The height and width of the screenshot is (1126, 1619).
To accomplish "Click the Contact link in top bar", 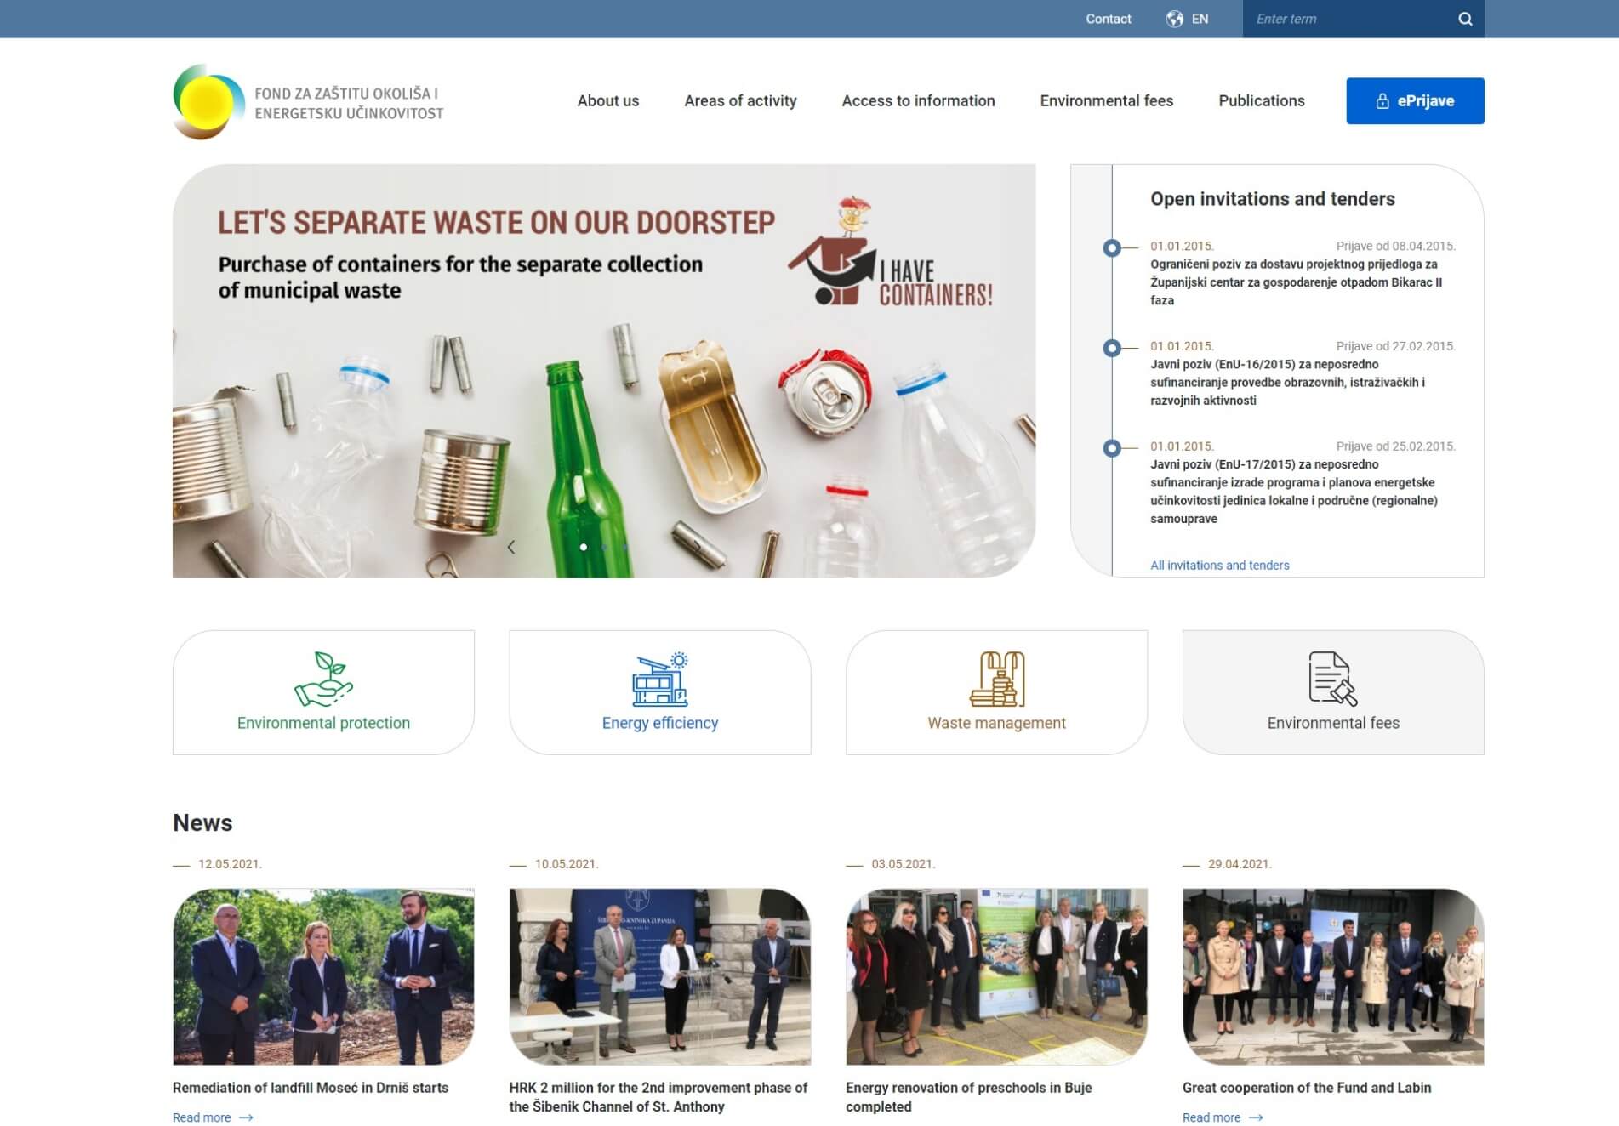I will (x=1108, y=19).
